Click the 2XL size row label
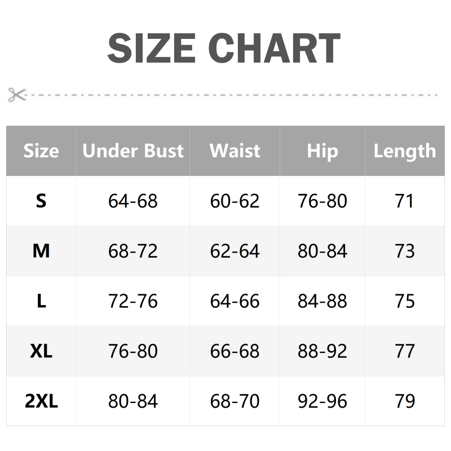 [x=41, y=401]
